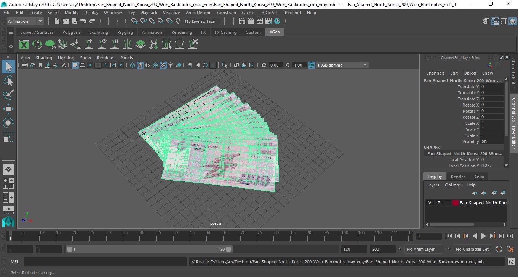Click the current frame number field
Viewport: 518px width, 277px height.
[428, 237]
